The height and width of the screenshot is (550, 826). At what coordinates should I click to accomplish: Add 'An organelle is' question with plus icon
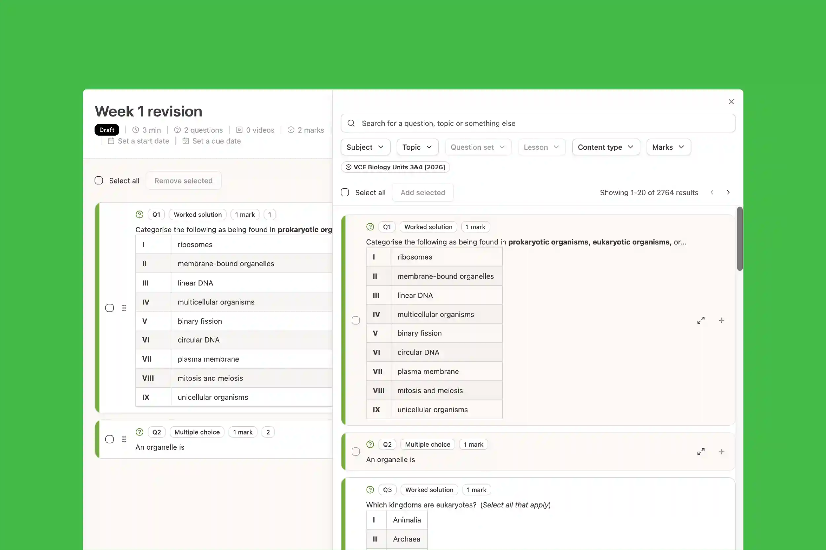point(721,451)
